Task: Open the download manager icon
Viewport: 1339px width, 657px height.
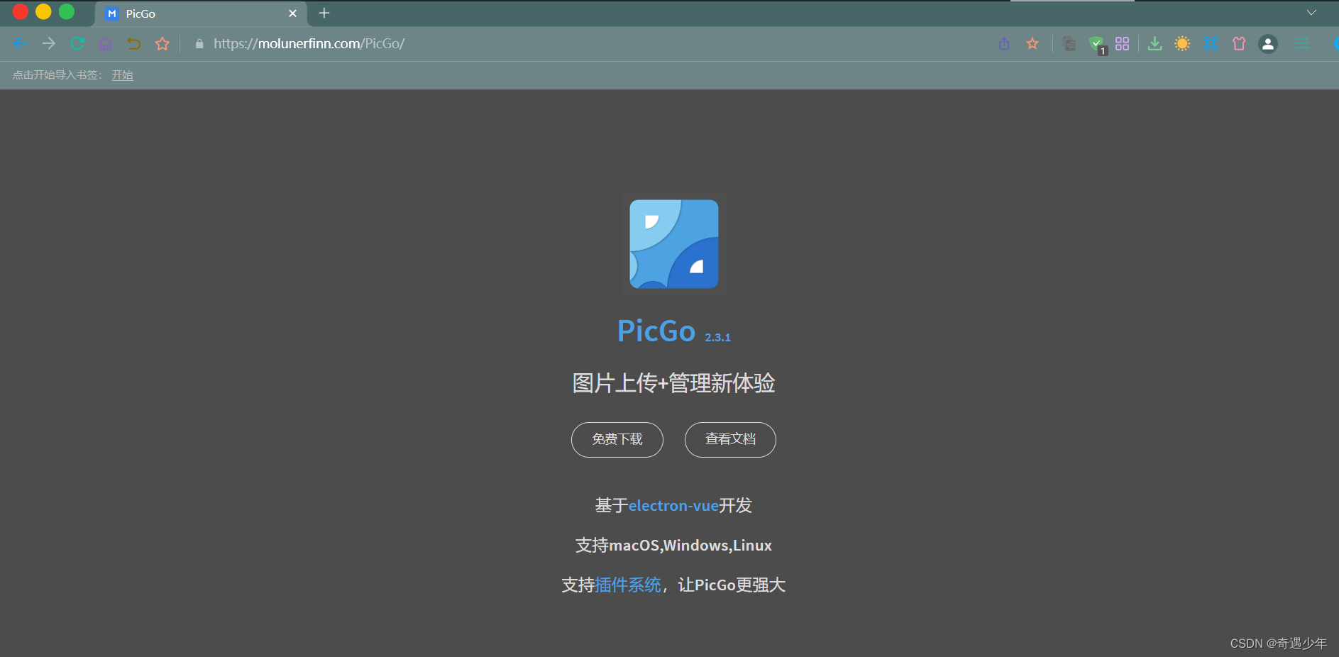Action: tap(1155, 43)
